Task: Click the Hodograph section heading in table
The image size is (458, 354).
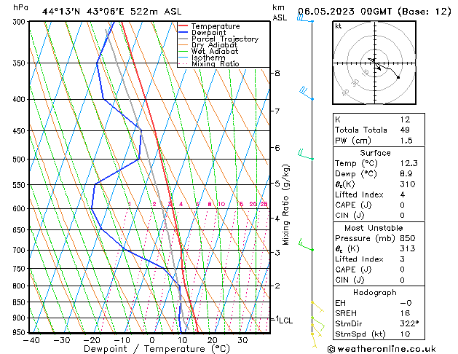Action: click(375, 293)
